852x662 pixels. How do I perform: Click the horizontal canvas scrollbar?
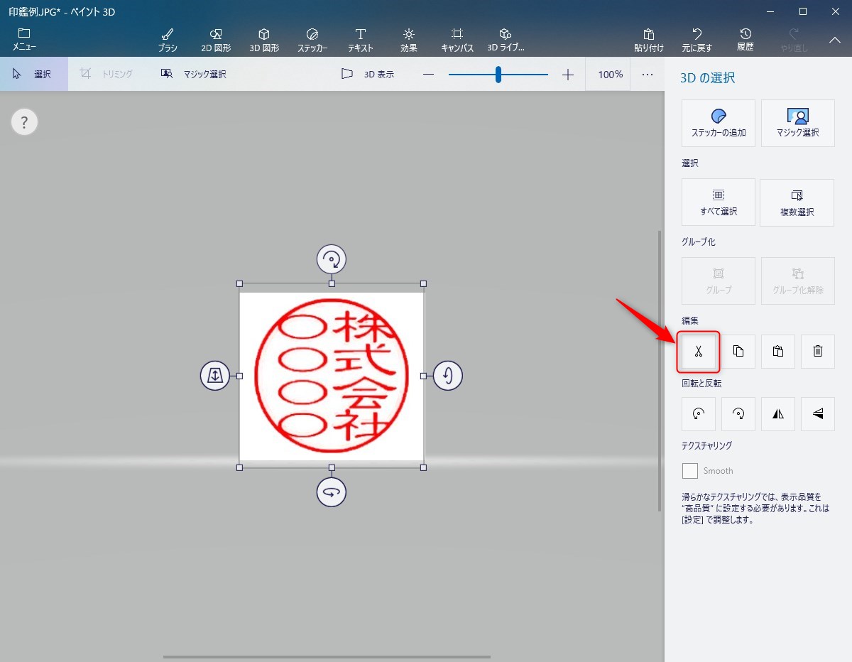pyautogui.click(x=327, y=657)
